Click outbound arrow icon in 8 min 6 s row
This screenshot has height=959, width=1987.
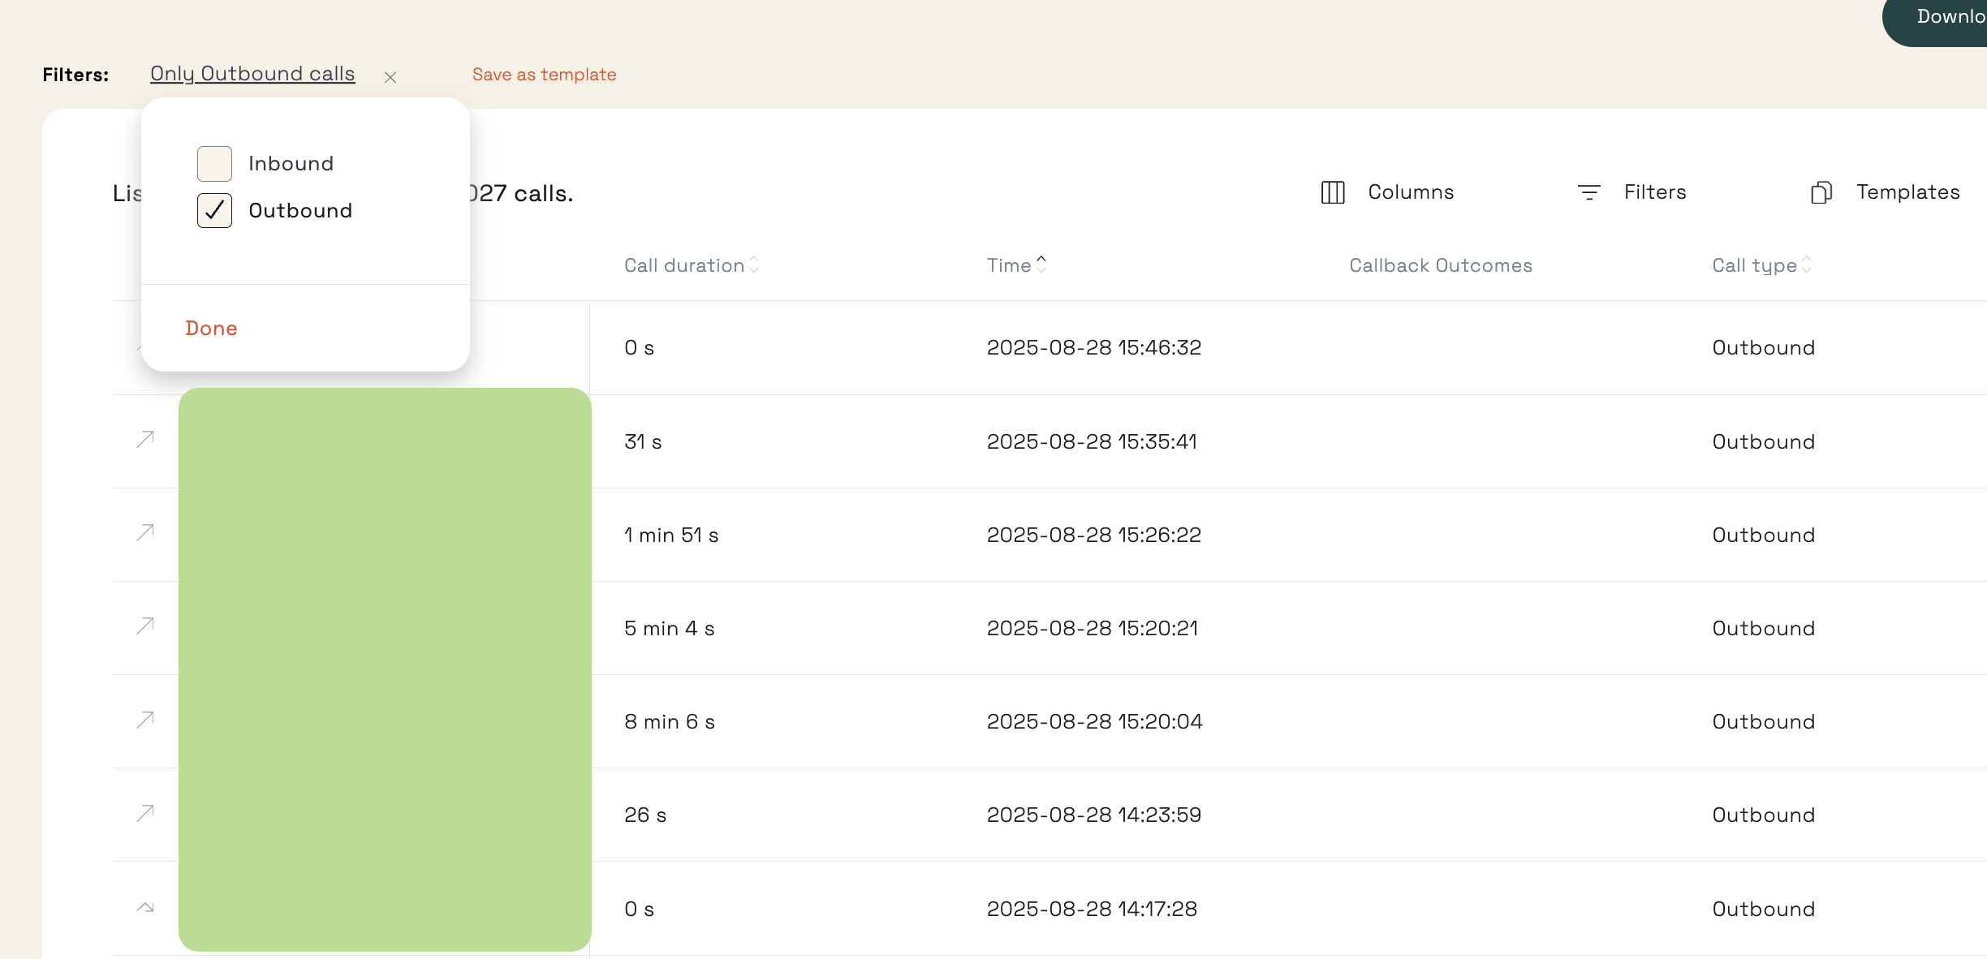coord(145,720)
